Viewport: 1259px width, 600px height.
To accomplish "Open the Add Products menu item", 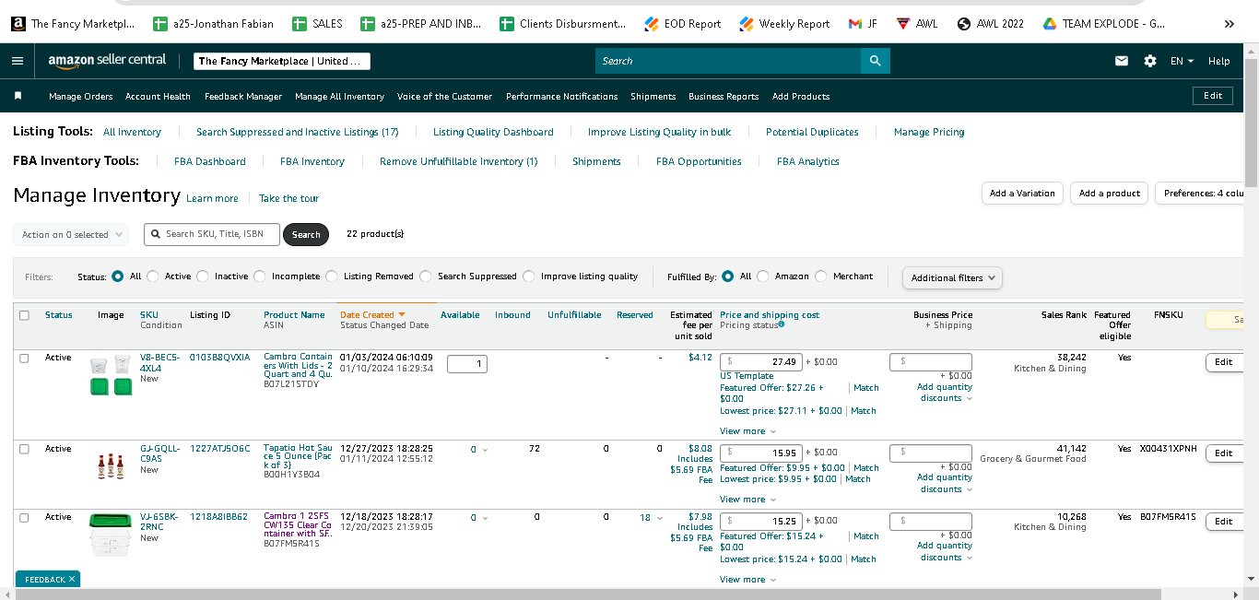I will 801,96.
